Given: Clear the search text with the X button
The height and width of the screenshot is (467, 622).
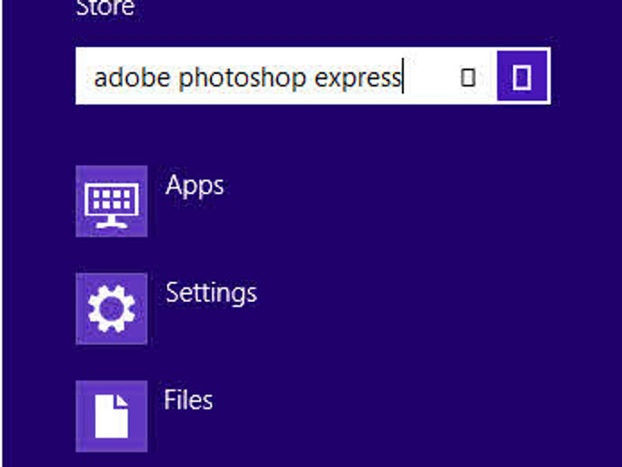Looking at the screenshot, I should pos(468,77).
